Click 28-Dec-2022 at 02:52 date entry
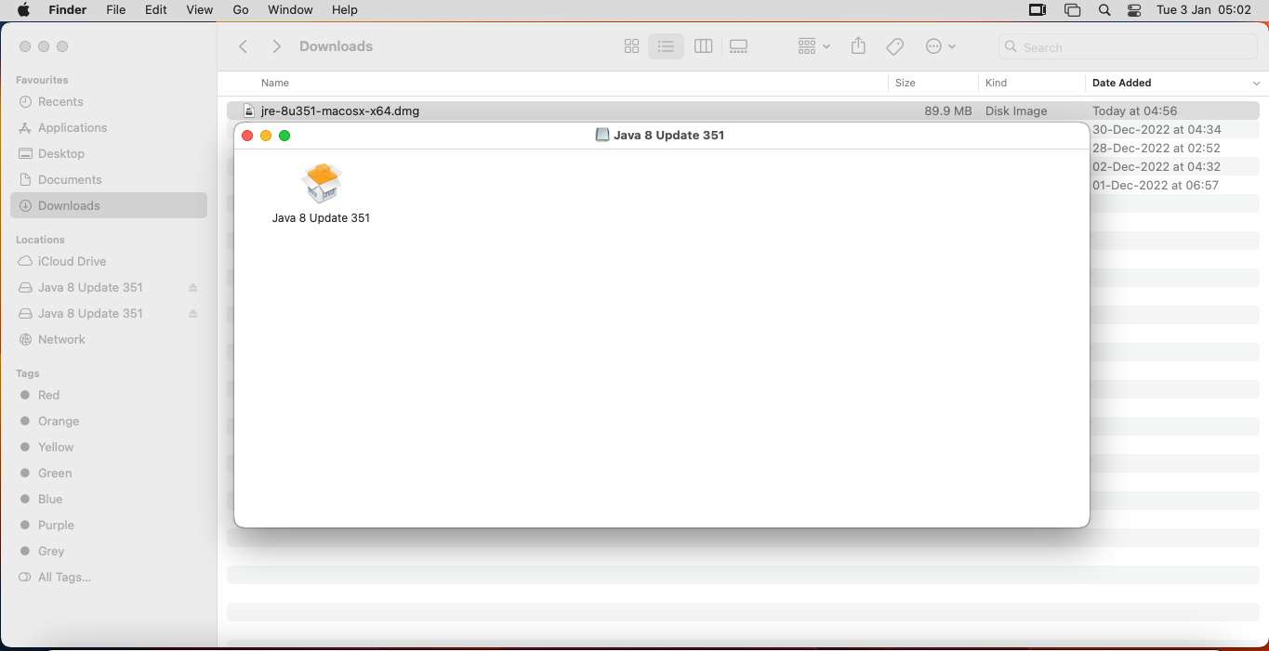Viewport: 1269px width, 651px height. pos(1157,148)
